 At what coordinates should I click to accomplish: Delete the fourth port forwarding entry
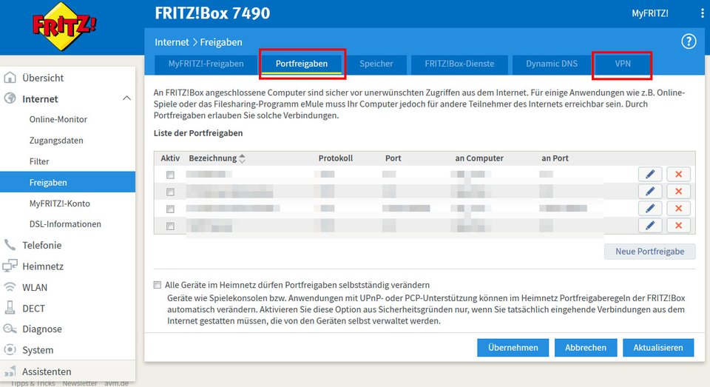tap(677, 226)
